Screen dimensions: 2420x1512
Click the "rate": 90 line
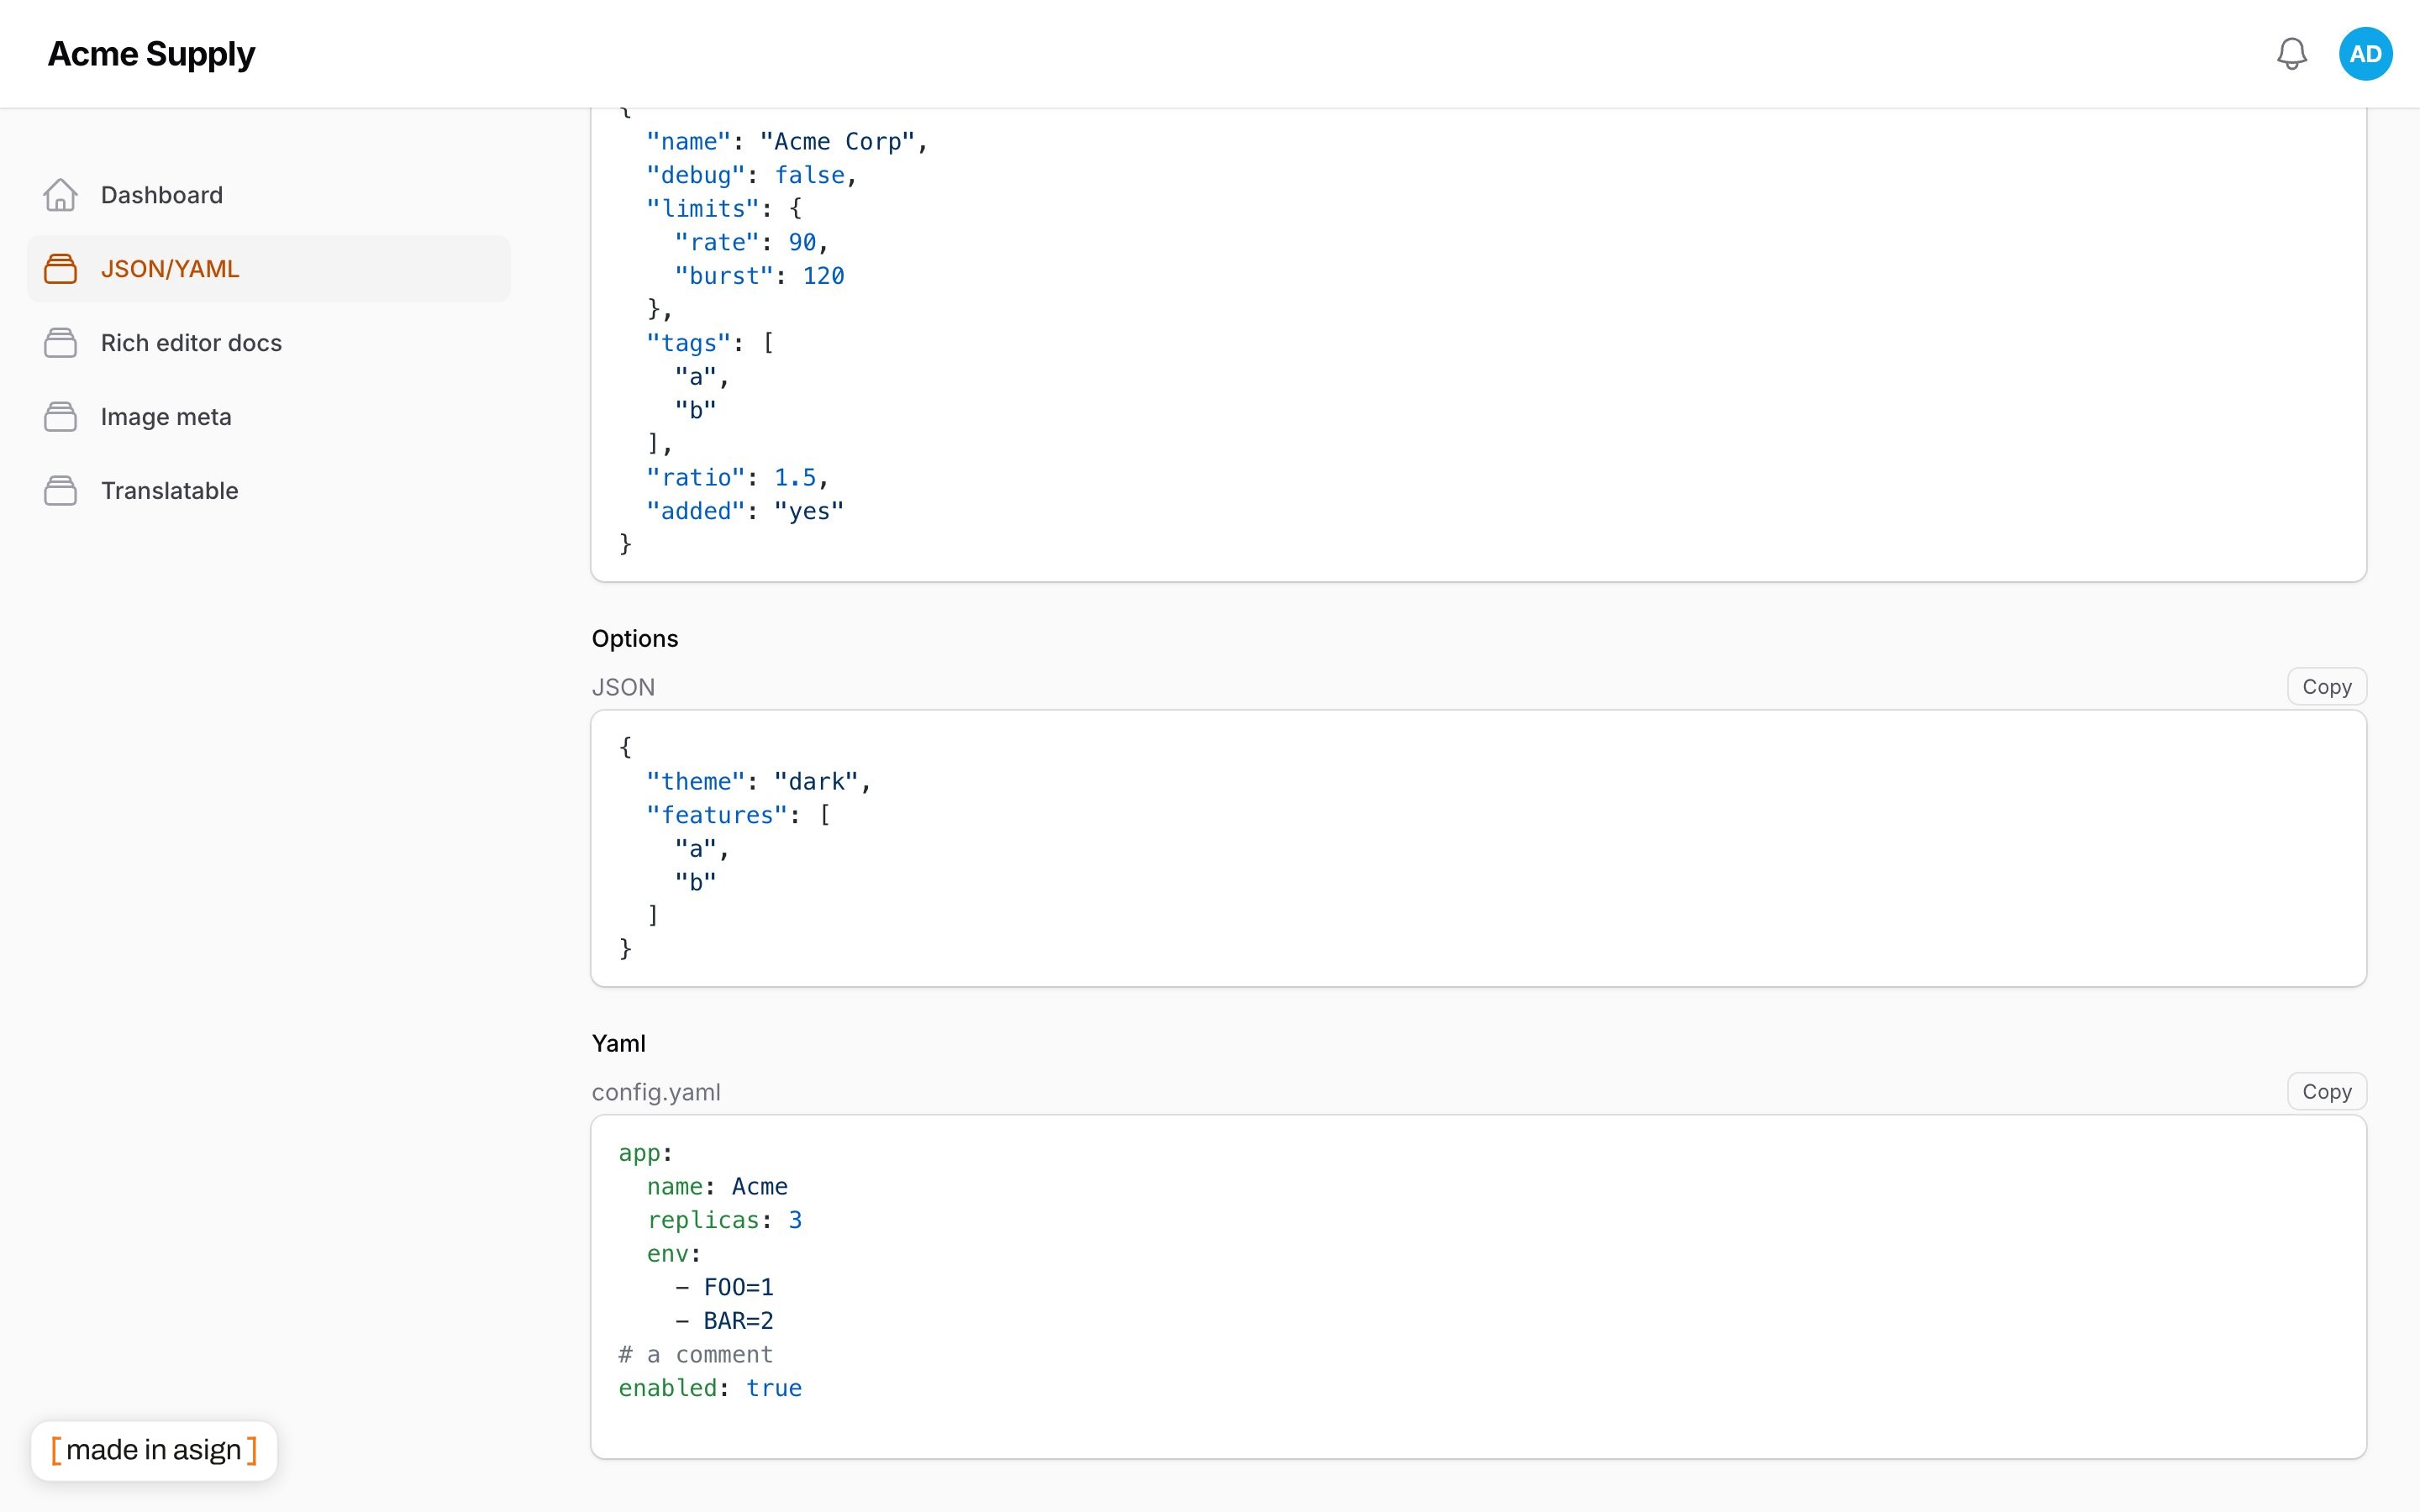(751, 243)
